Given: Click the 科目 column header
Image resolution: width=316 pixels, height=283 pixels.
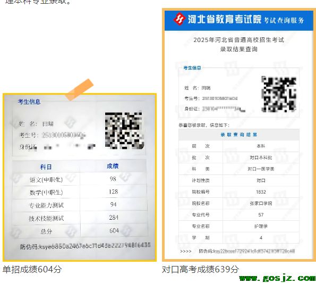Looking at the screenshot, I should pyautogui.click(x=46, y=167).
